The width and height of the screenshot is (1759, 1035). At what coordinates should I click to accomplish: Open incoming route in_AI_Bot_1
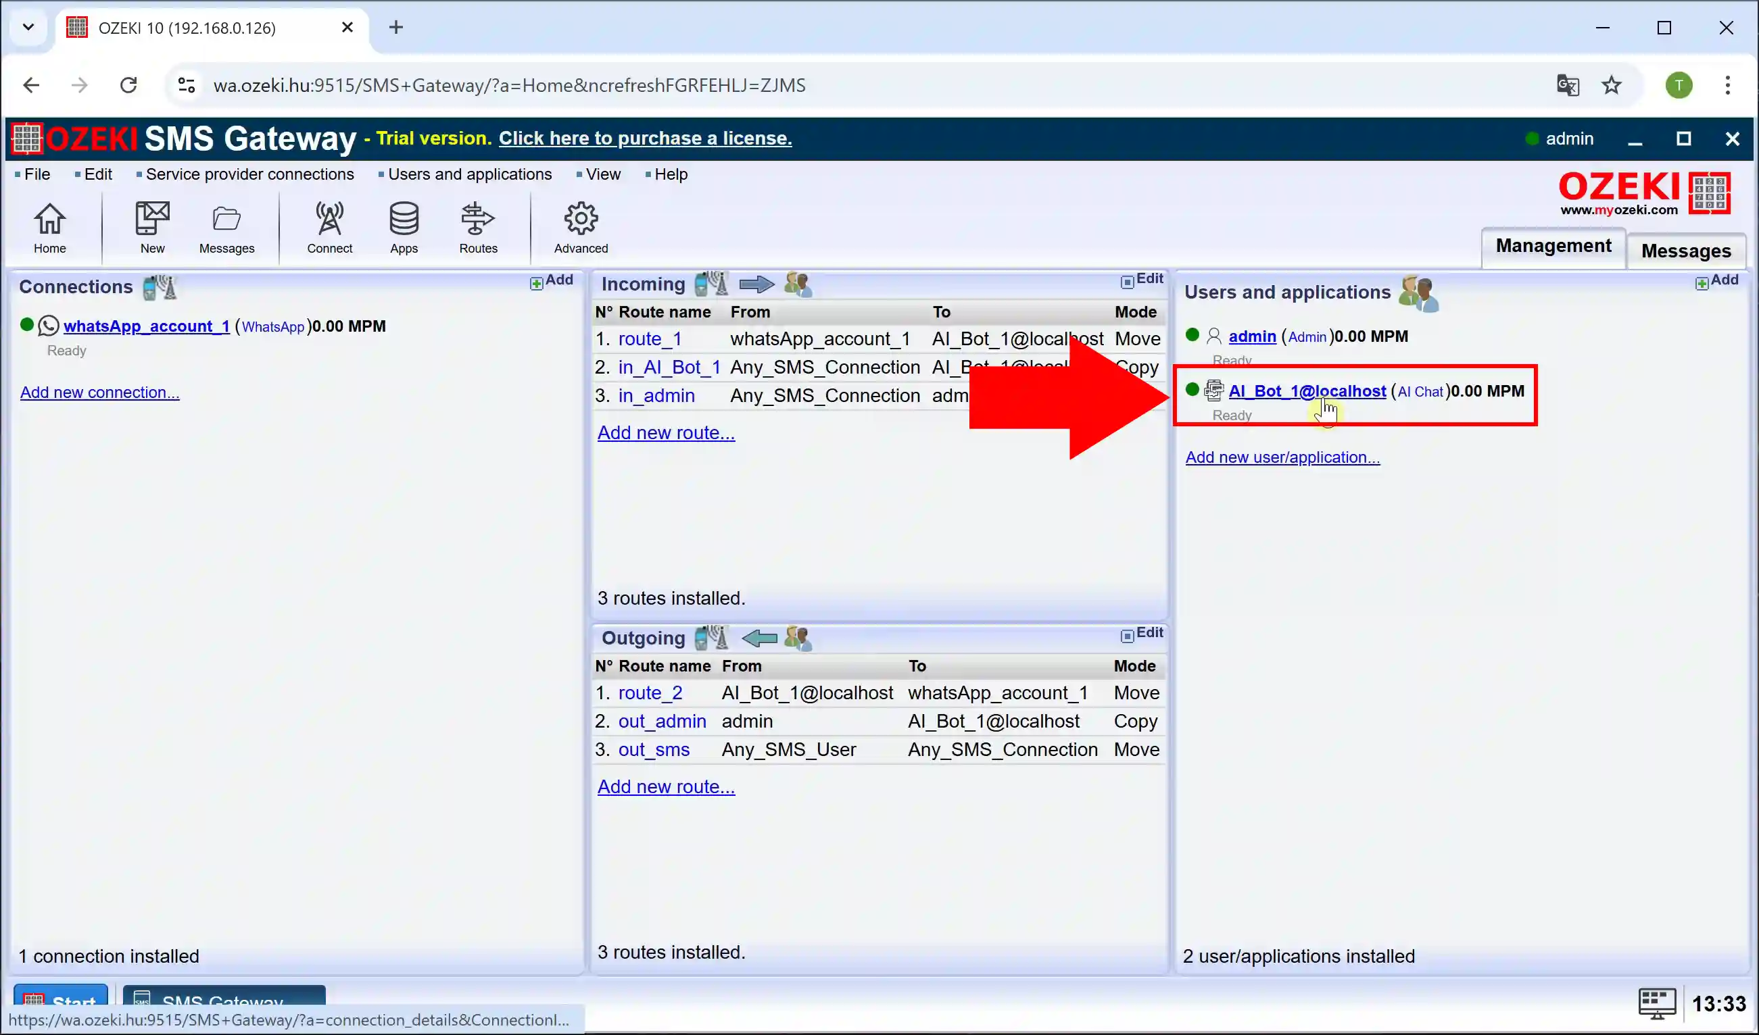point(669,368)
